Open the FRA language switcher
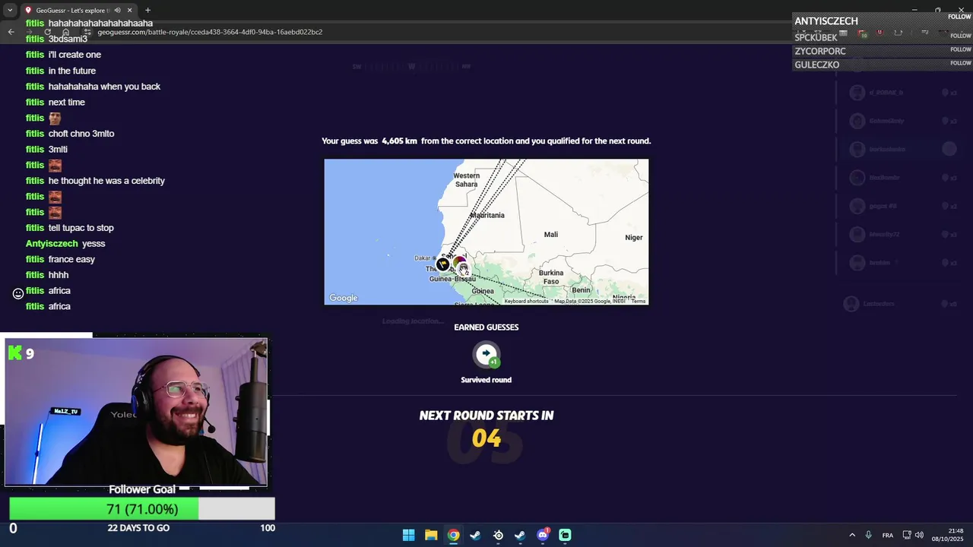 (887, 536)
